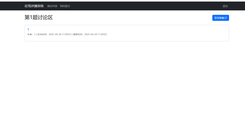245x123 pixels.
Task: Select the 第1题讨论区 heading text
Action: (39, 17)
